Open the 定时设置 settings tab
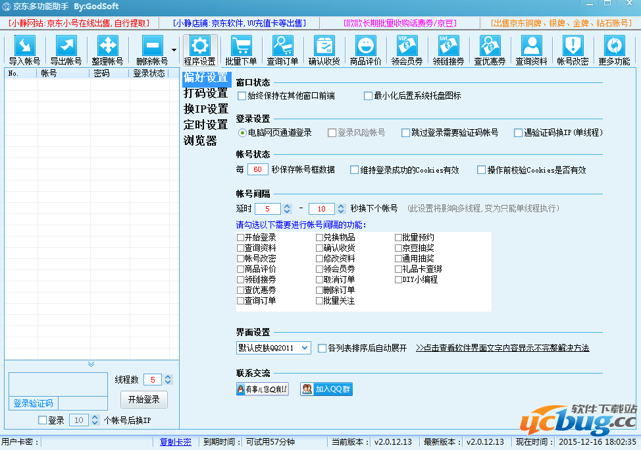Image resolution: width=641 pixels, height=450 pixels. [x=205, y=125]
